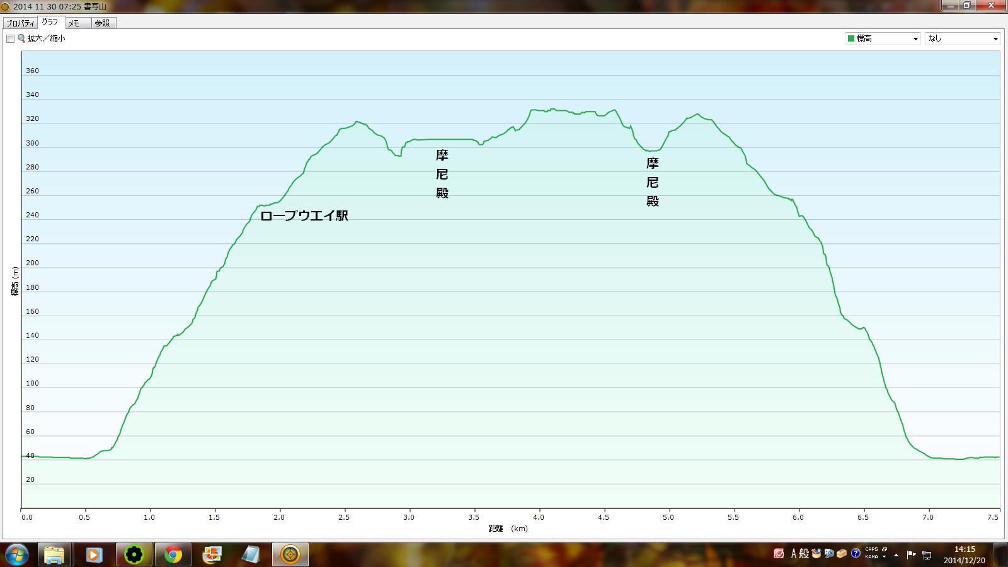Click the second 摩尼殿 label near 4.9 km
The image size is (1008, 567).
point(653,182)
